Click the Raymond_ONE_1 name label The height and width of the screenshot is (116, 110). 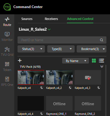(x=56, y=114)
